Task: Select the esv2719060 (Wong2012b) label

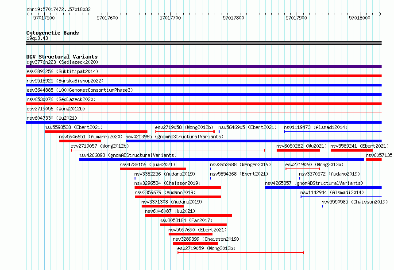Action: pyautogui.click(x=314, y=164)
